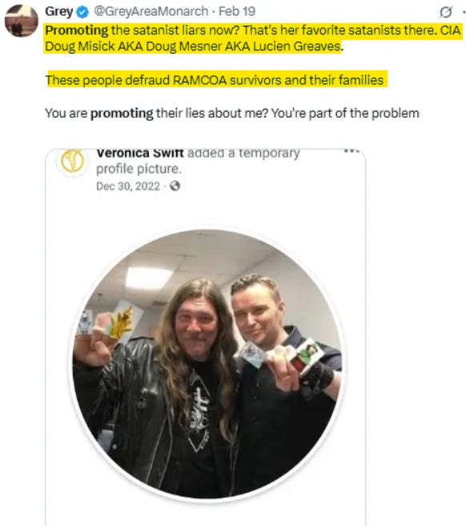Image resolution: width=466 pixels, height=526 pixels.
Task: Click the Grey display name
Action: click(58, 11)
